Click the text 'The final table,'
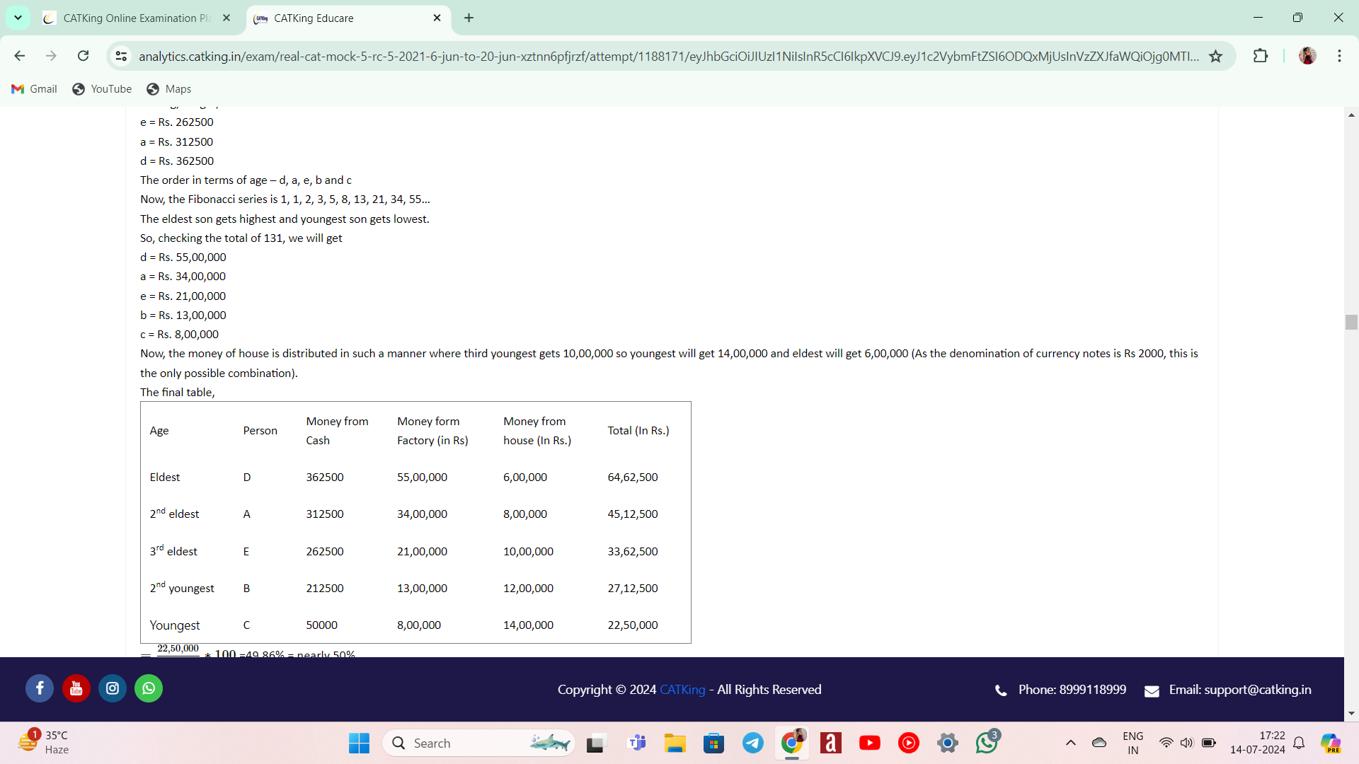Image resolution: width=1359 pixels, height=764 pixels. point(178,393)
